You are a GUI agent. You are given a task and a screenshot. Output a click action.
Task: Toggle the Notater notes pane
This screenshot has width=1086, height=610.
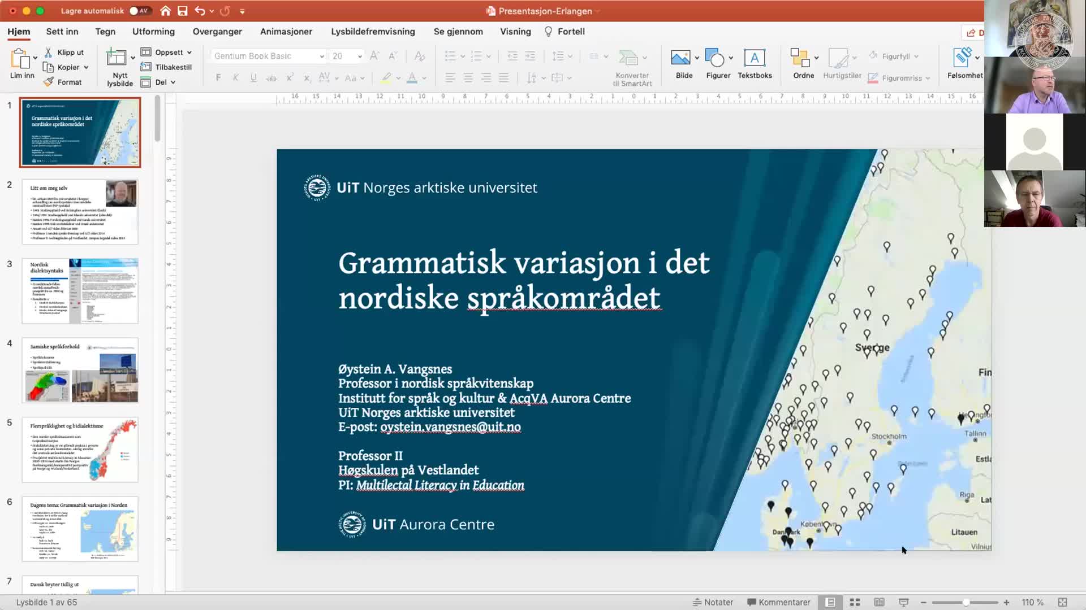click(x=713, y=603)
